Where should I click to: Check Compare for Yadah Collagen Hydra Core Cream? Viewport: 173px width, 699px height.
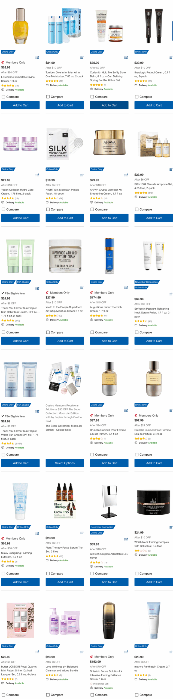4,209
